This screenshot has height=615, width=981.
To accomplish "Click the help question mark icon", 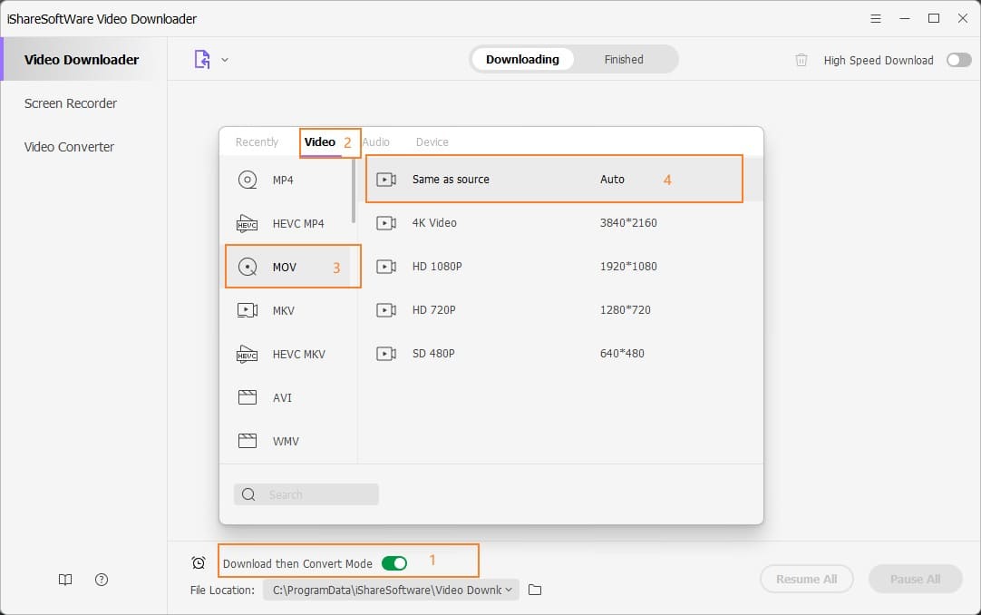I will (101, 580).
